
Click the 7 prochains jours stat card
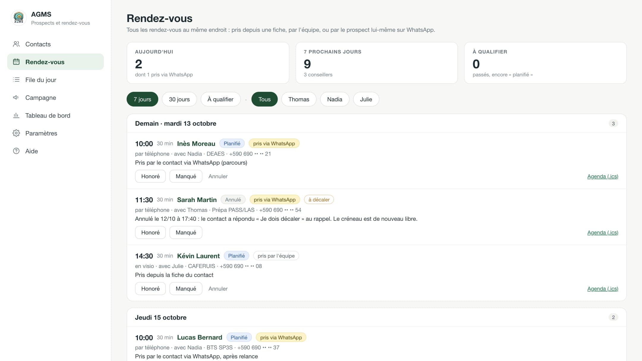(376, 63)
